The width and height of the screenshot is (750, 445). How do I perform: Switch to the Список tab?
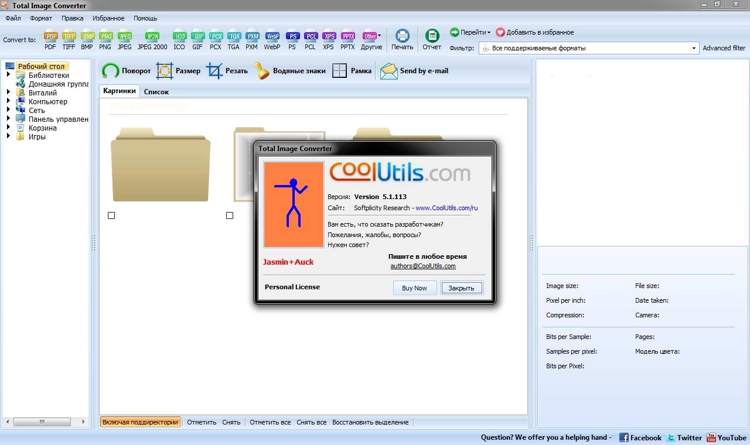tap(156, 92)
